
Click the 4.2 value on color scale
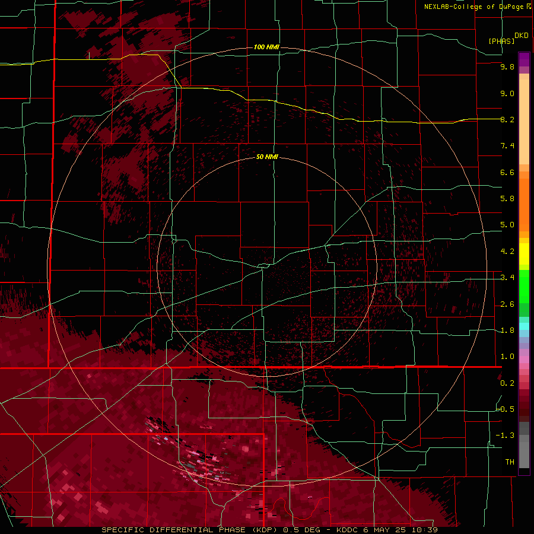click(x=507, y=252)
